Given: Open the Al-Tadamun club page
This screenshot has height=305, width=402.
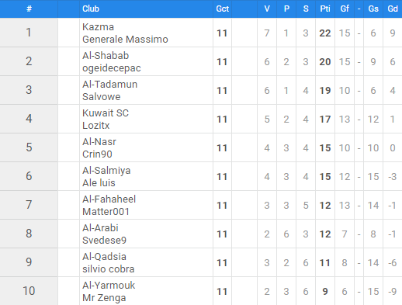Looking at the screenshot, I should [109, 85].
